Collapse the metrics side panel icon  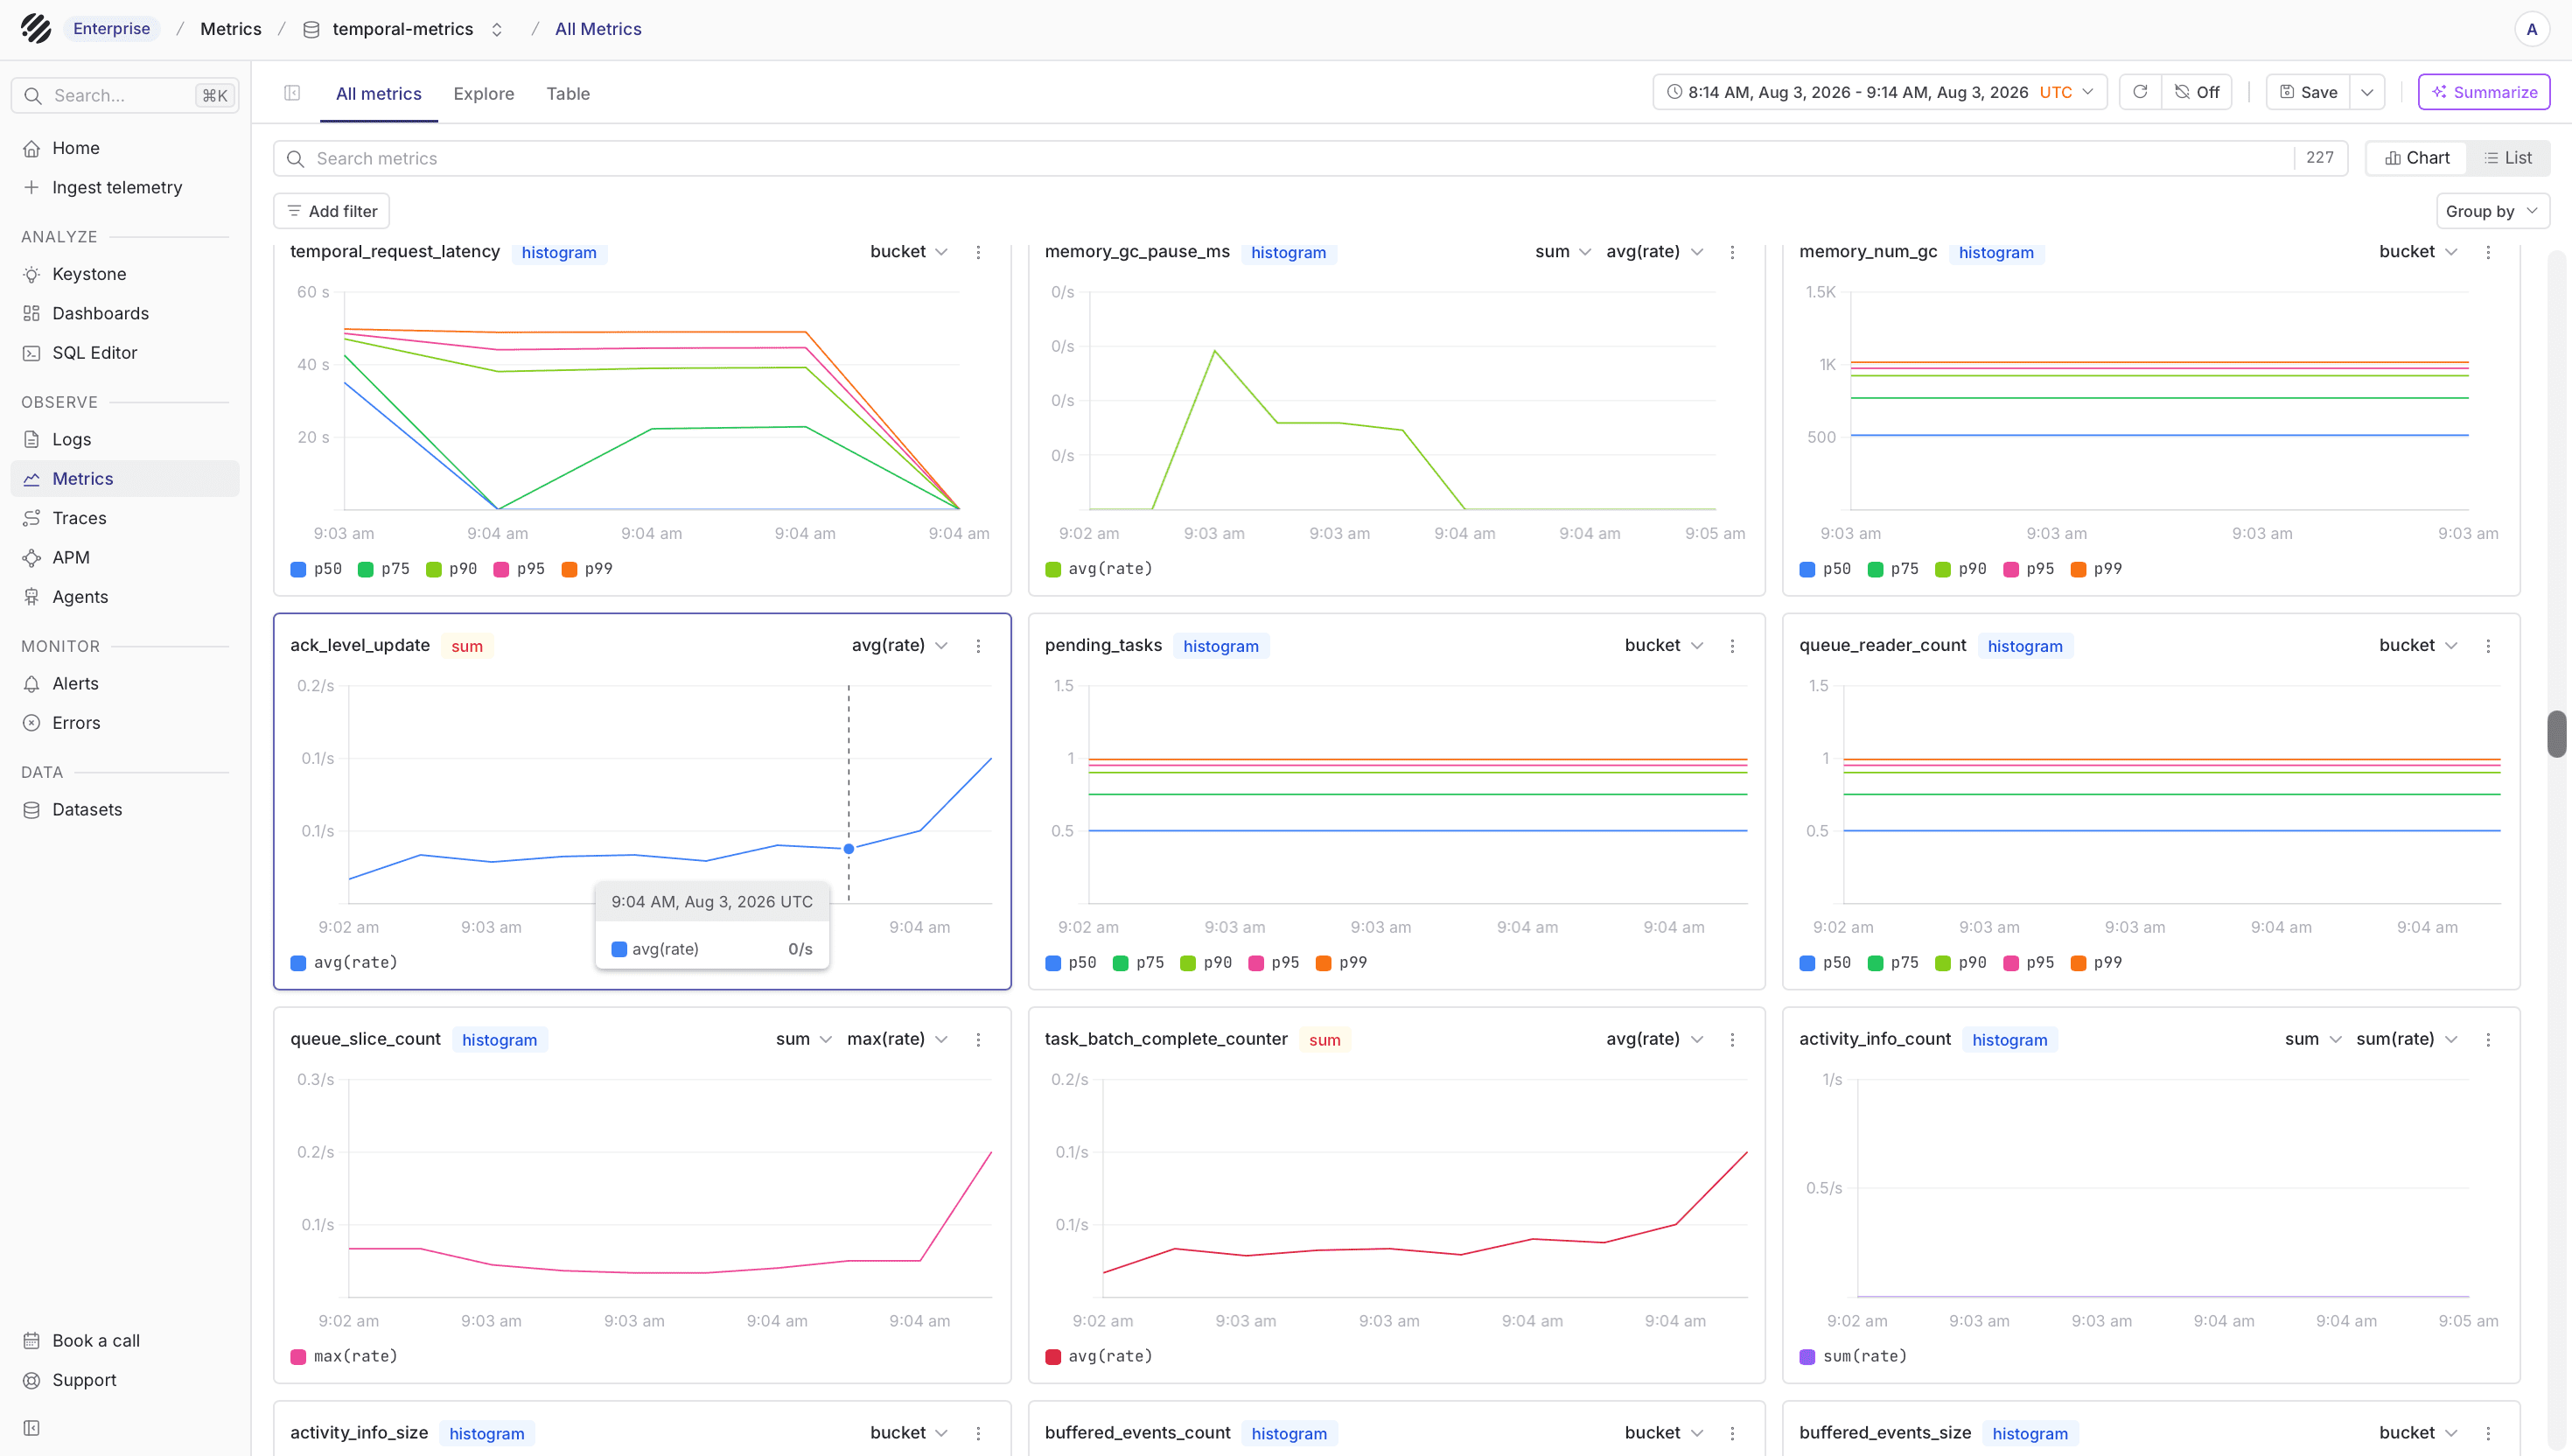coord(292,93)
